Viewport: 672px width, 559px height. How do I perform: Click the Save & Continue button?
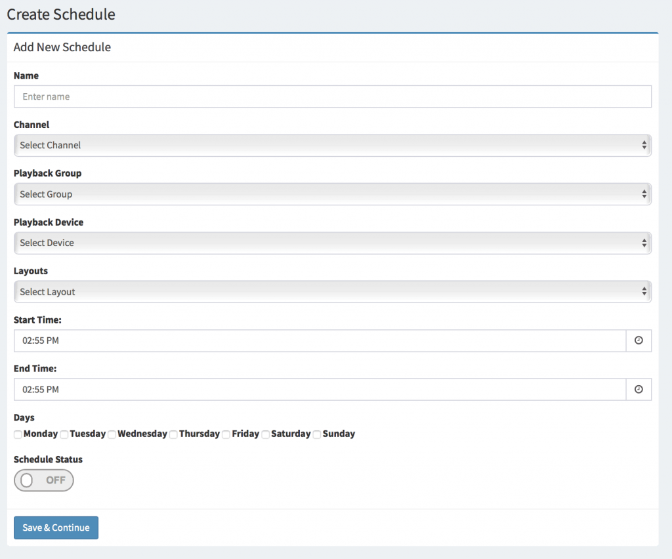(56, 528)
